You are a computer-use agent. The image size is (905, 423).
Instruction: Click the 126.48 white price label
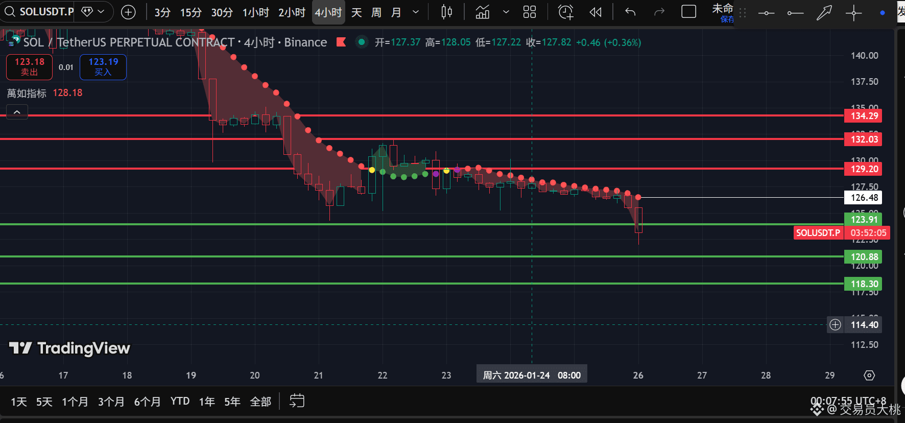click(864, 198)
